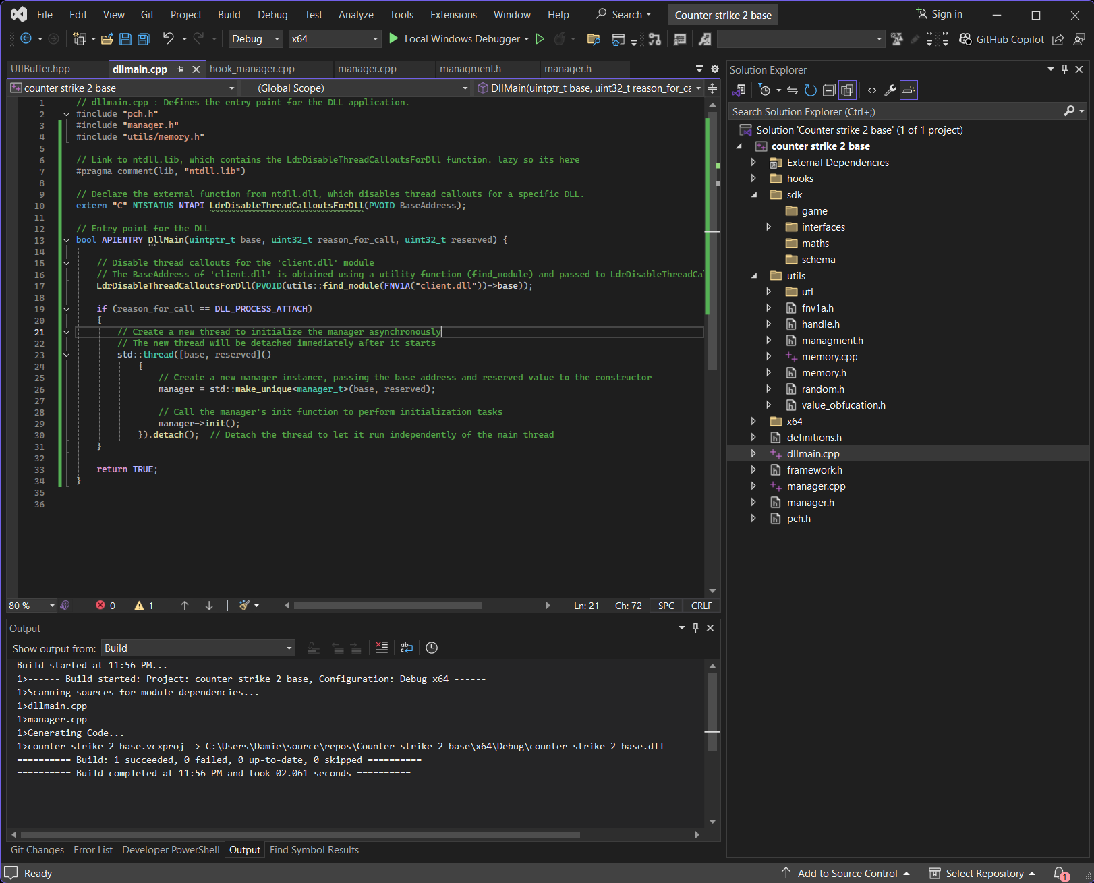Open the Show output from Build dropdown

click(x=198, y=648)
